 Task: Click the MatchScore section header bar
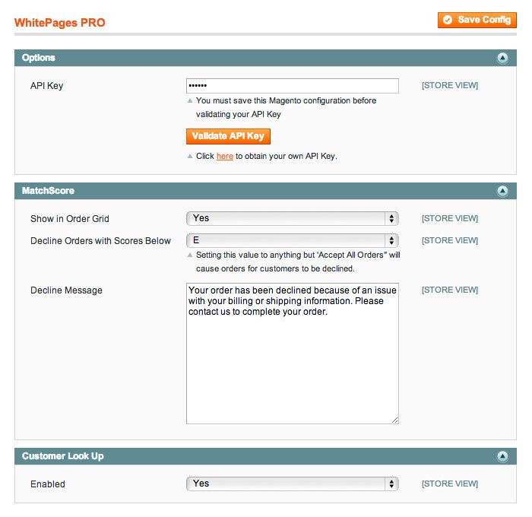tap(265, 191)
